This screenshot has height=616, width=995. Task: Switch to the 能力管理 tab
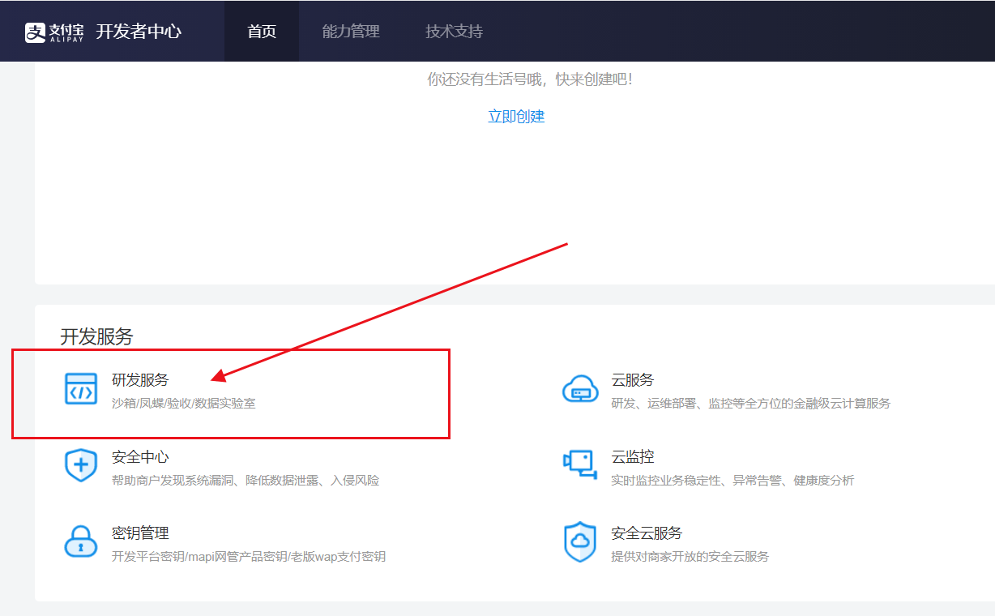pyautogui.click(x=350, y=31)
